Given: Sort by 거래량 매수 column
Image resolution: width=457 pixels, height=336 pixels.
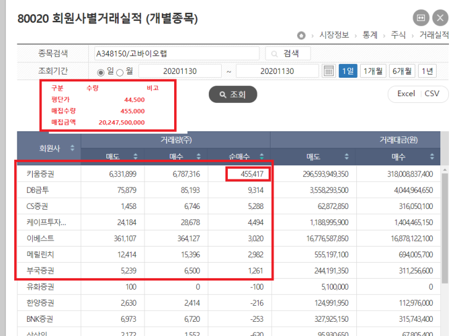Looking at the screenshot, I should point(199,157).
